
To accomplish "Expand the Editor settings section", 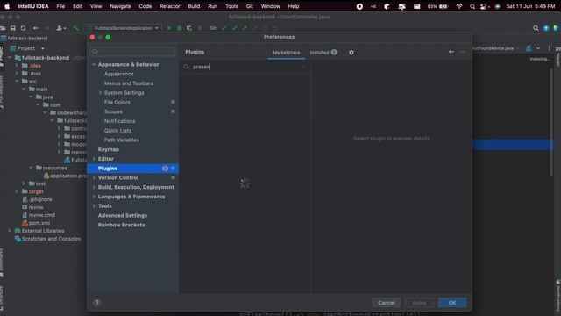I will [x=94, y=159].
